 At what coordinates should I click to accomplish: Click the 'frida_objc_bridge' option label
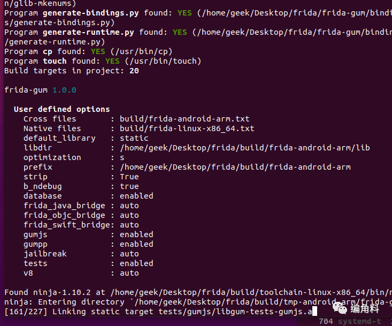coord(64,215)
